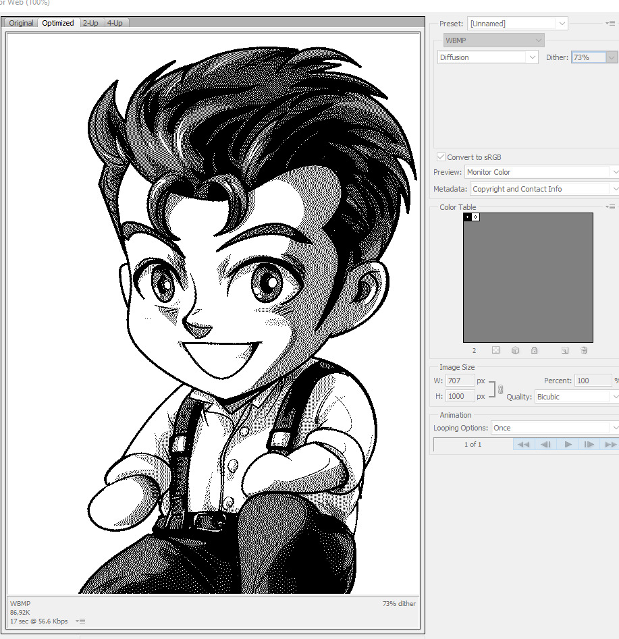Switch to the Optimized tab
619x639 pixels.
click(x=58, y=23)
